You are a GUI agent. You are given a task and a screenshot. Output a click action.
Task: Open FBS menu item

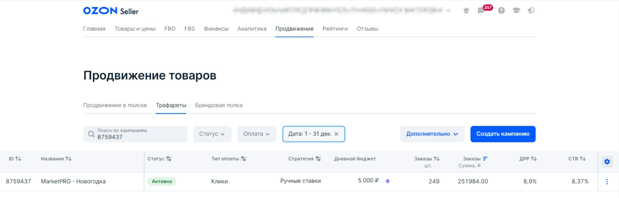(189, 29)
